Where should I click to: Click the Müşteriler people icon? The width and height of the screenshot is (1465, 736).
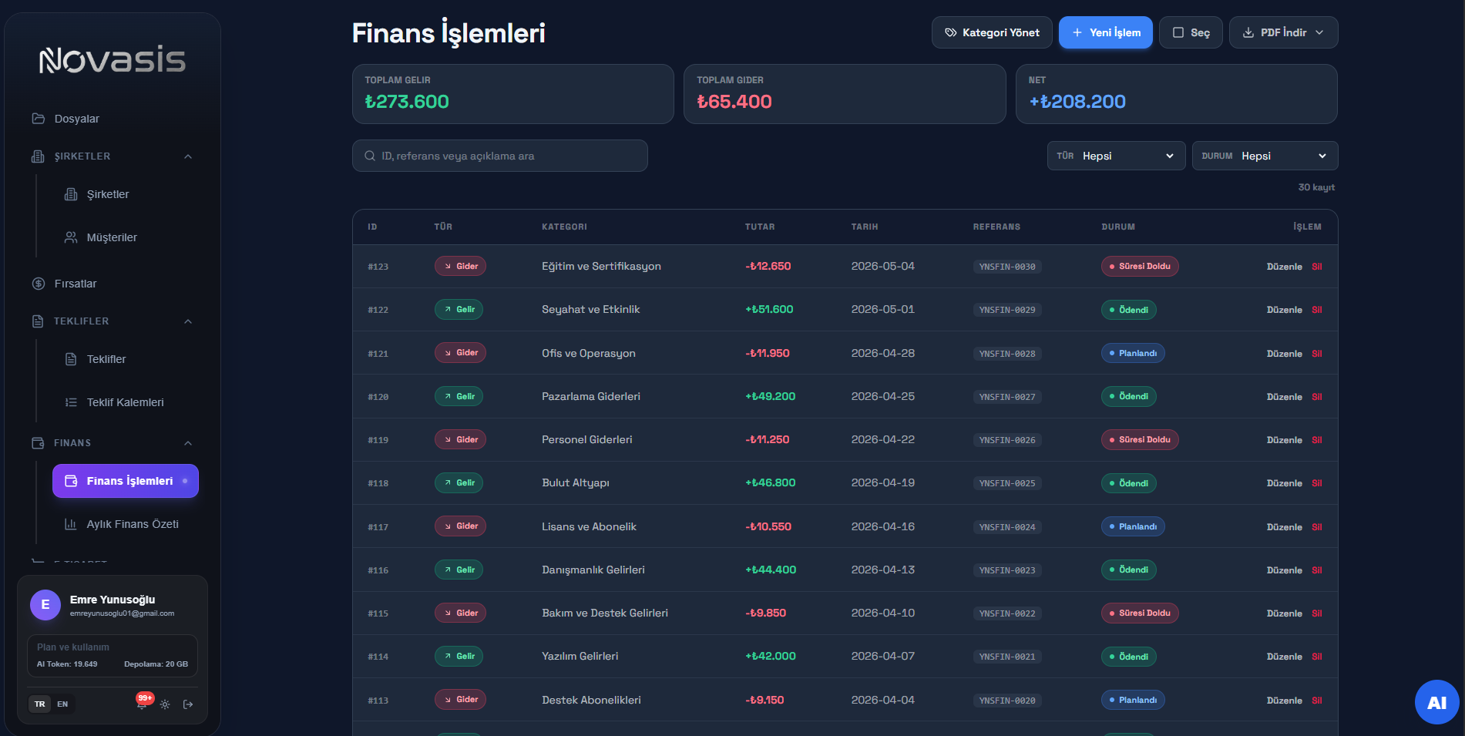[x=71, y=237]
